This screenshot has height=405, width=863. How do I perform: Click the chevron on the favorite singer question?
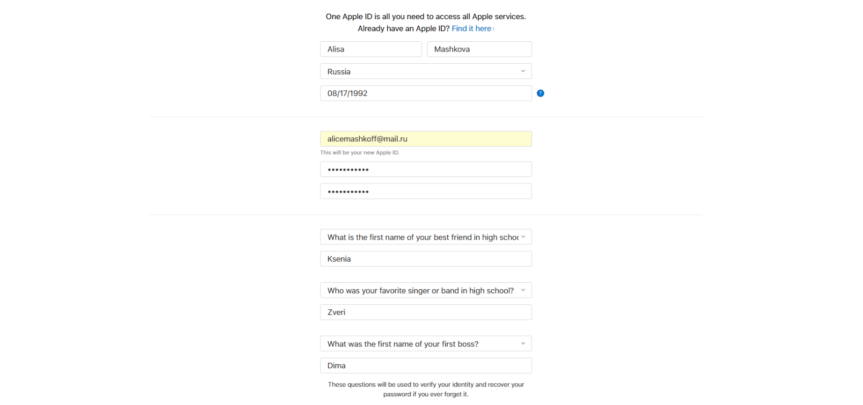click(x=523, y=290)
